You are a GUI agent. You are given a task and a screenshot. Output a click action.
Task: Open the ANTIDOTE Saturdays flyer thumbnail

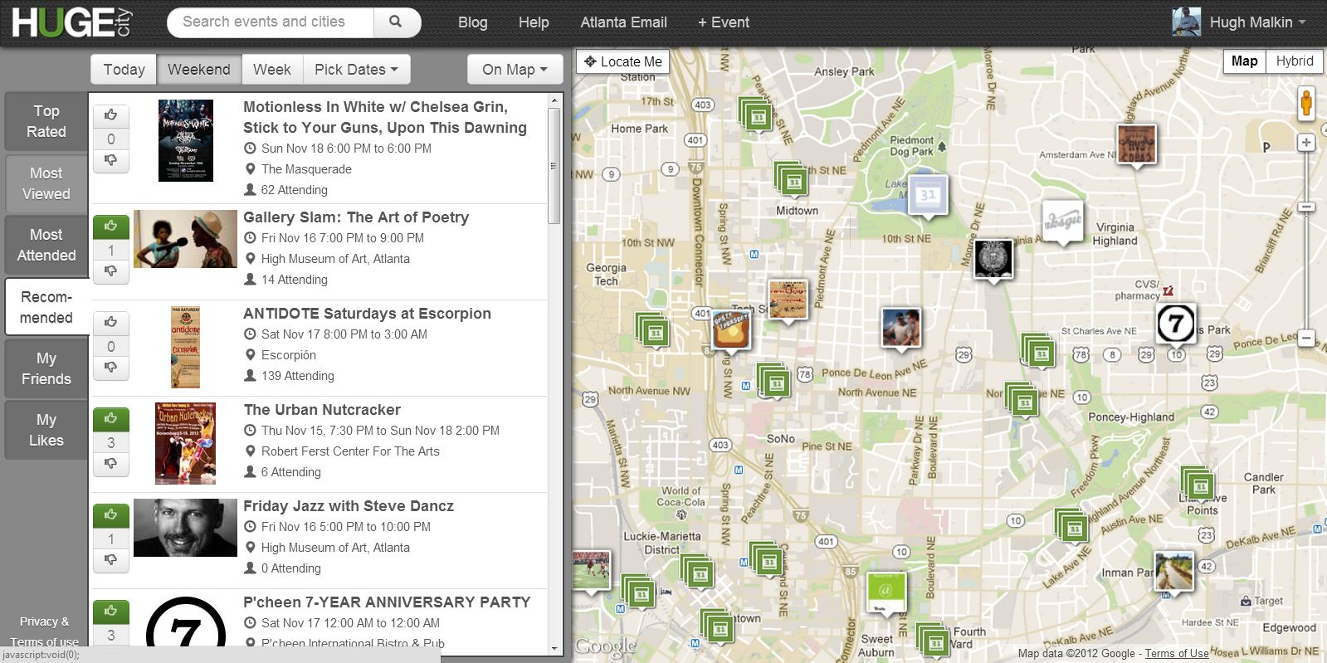(x=186, y=348)
